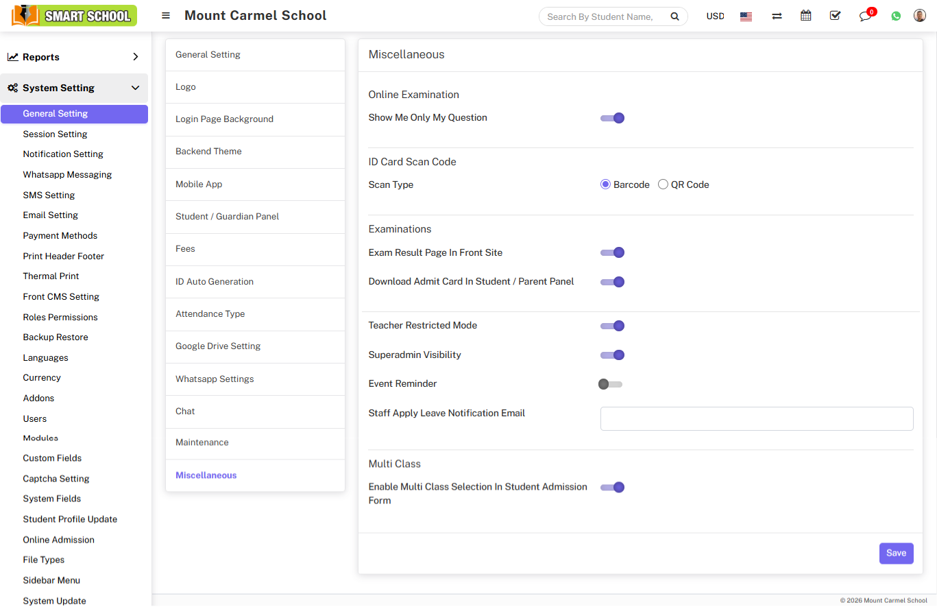Select QR Code scan type
Screen dimensions: 937x607
click(663, 185)
